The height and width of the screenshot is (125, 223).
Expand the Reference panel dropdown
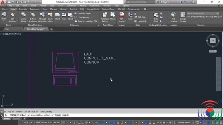pos(76,25)
